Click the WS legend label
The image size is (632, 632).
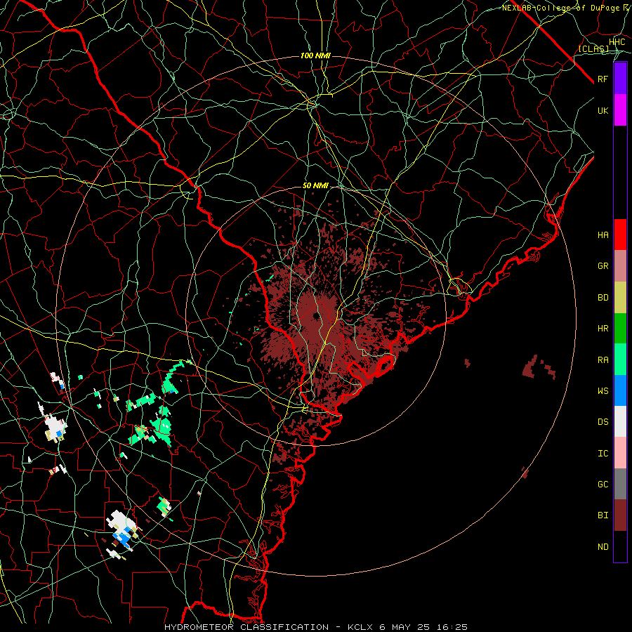[x=603, y=391]
